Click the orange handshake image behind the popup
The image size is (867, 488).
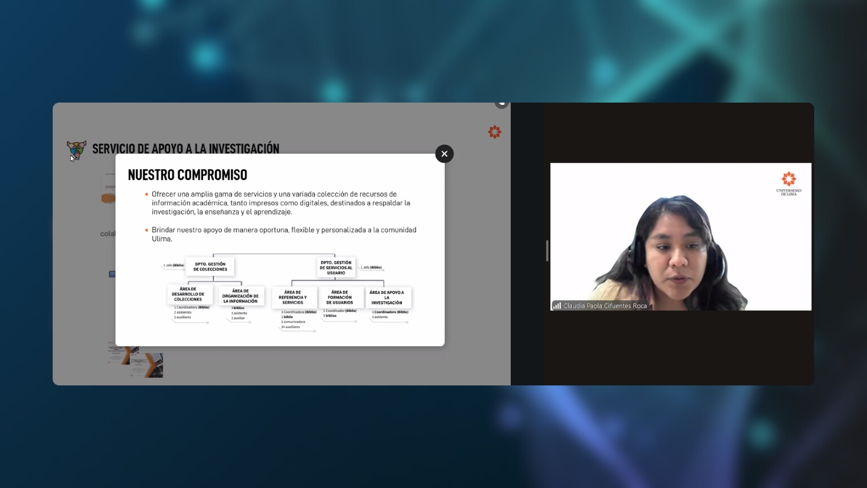click(108, 198)
